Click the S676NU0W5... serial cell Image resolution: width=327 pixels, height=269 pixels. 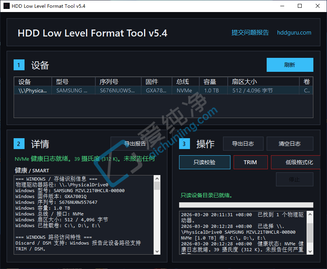point(118,90)
